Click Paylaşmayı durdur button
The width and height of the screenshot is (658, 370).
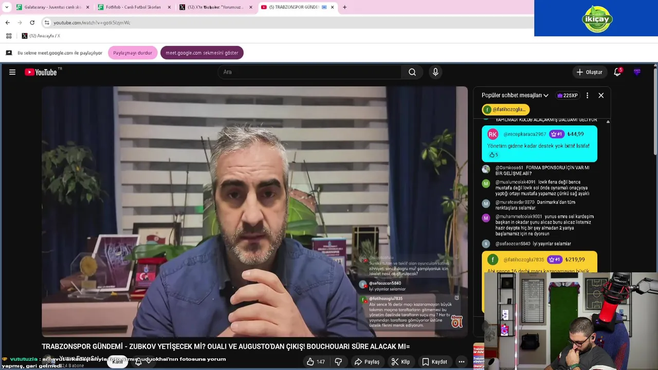coord(133,53)
